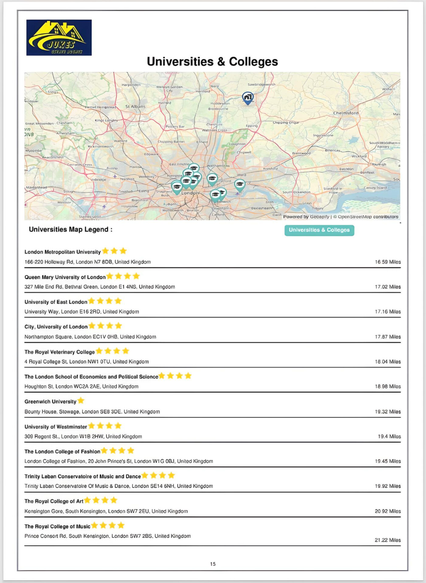
Task: Click the 18.98 Miles distance
Action: (x=388, y=387)
